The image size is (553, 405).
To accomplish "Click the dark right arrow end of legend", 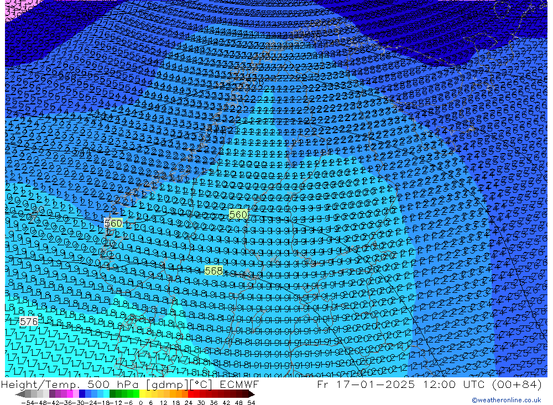I will tap(252, 394).
